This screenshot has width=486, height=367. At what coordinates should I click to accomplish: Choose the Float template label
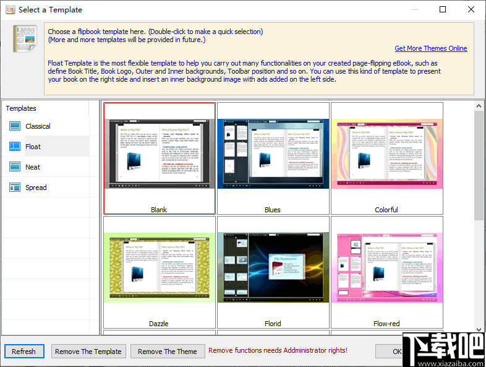point(33,147)
